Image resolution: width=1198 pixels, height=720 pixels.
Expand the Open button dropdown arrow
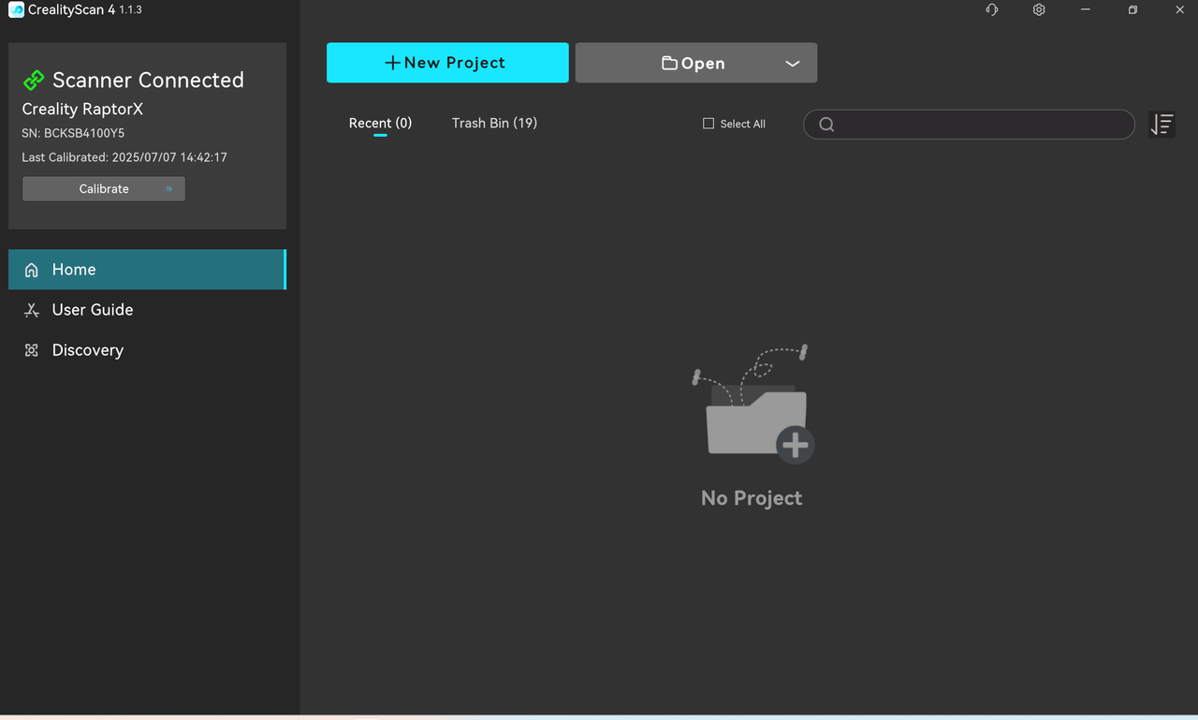(x=792, y=64)
